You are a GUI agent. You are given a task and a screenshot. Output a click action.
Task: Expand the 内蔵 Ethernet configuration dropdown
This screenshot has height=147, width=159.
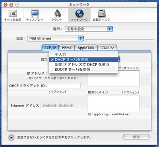(x=55, y=39)
